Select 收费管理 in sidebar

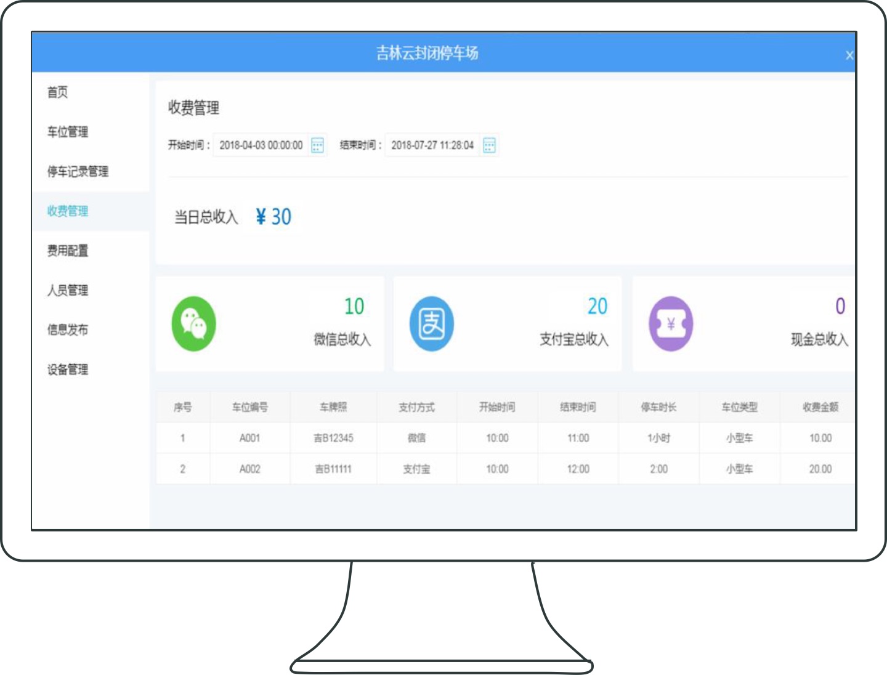tap(68, 211)
